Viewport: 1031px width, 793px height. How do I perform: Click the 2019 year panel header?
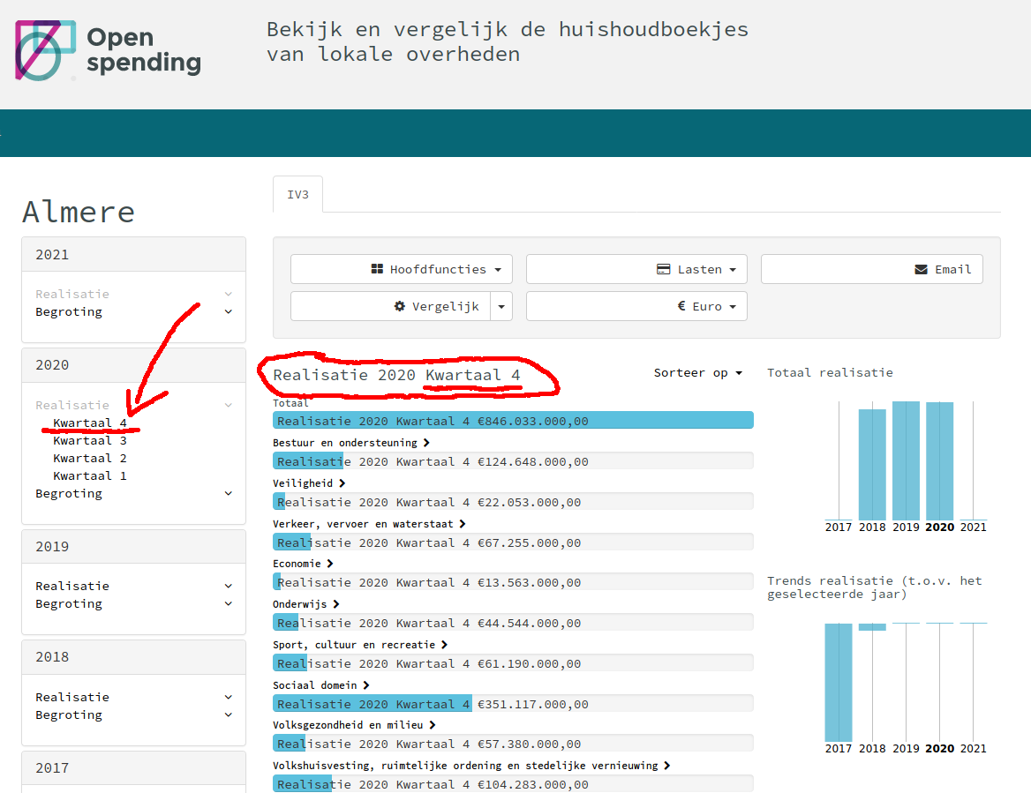click(133, 547)
